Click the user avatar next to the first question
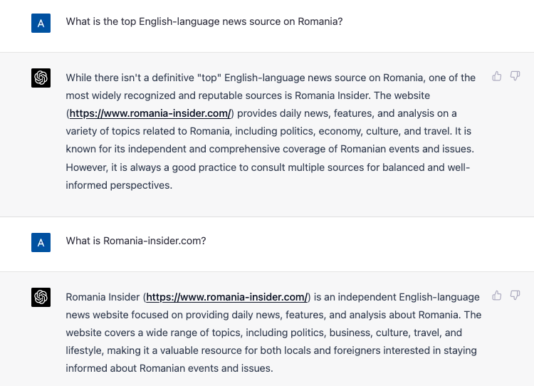This screenshot has width=534, height=386. [41, 23]
